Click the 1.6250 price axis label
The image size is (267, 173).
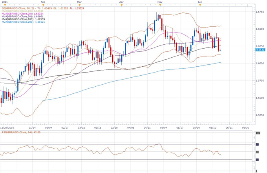(x=260, y=46)
